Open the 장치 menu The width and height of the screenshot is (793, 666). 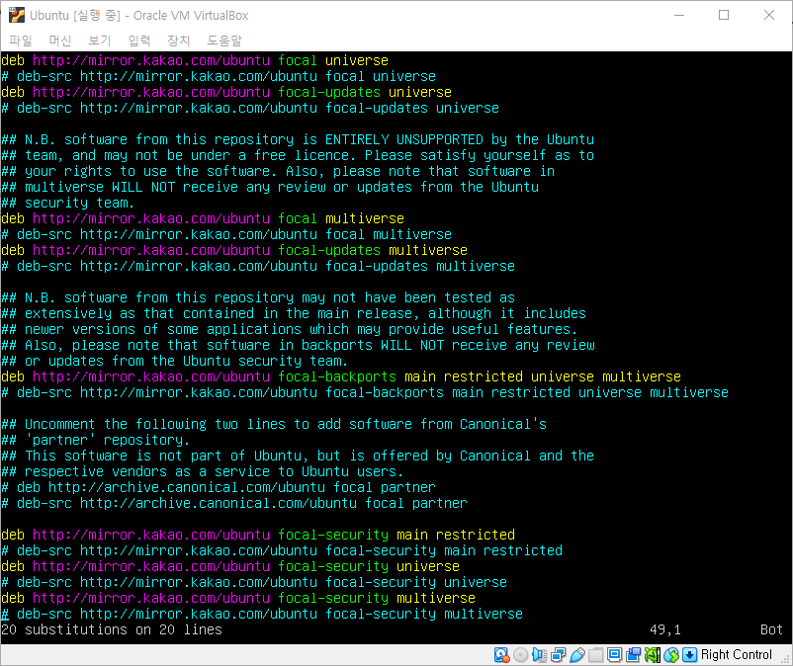pos(179,41)
